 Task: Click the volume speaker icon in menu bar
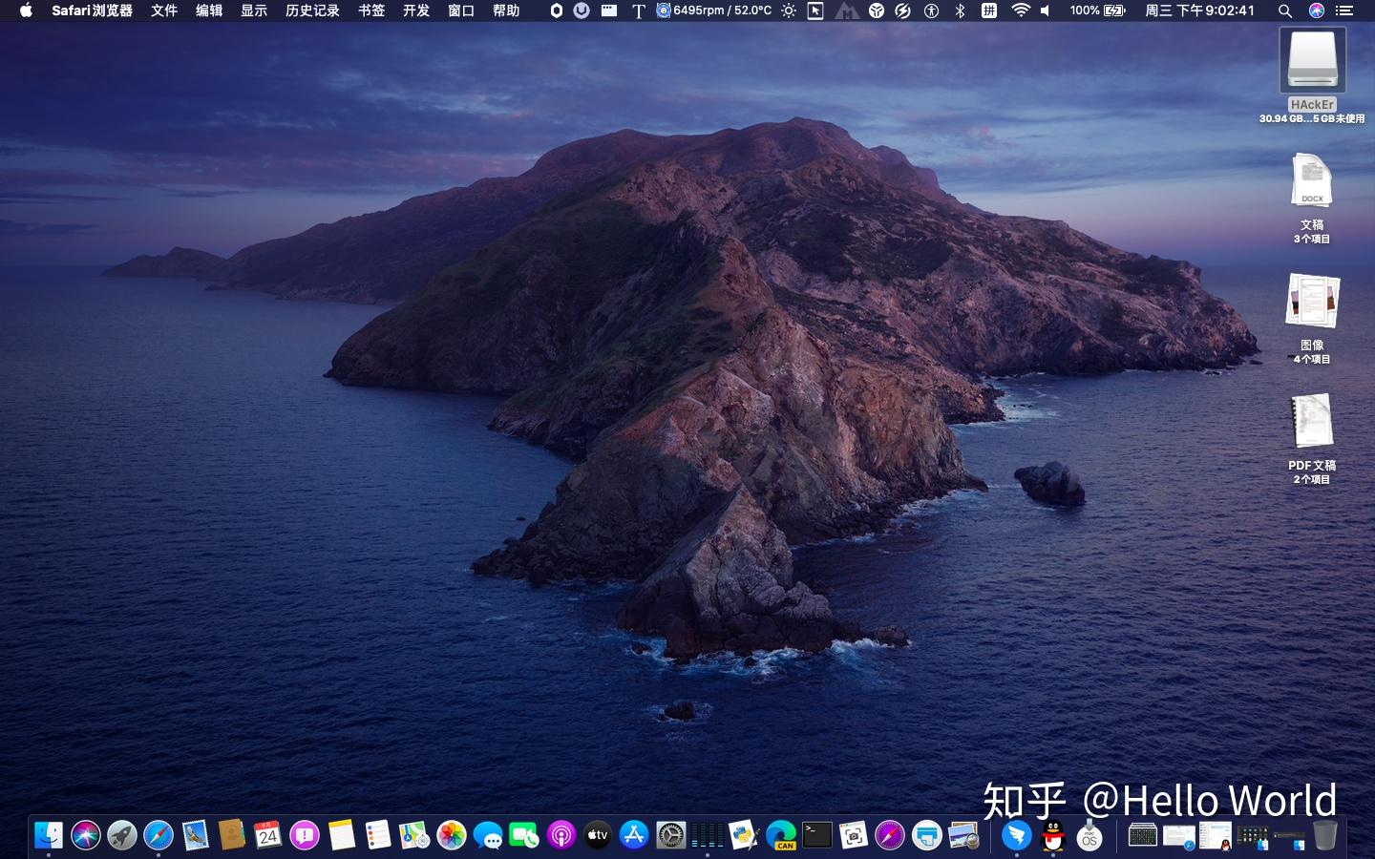pos(1046,10)
